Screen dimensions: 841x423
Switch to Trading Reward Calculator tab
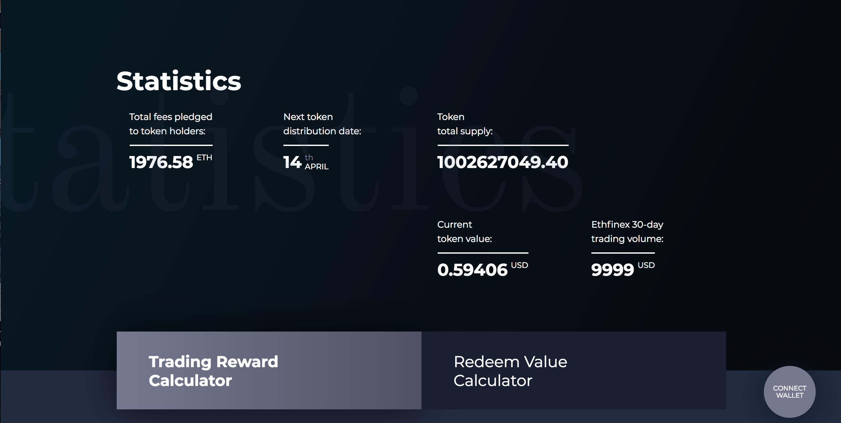pyautogui.click(x=269, y=370)
